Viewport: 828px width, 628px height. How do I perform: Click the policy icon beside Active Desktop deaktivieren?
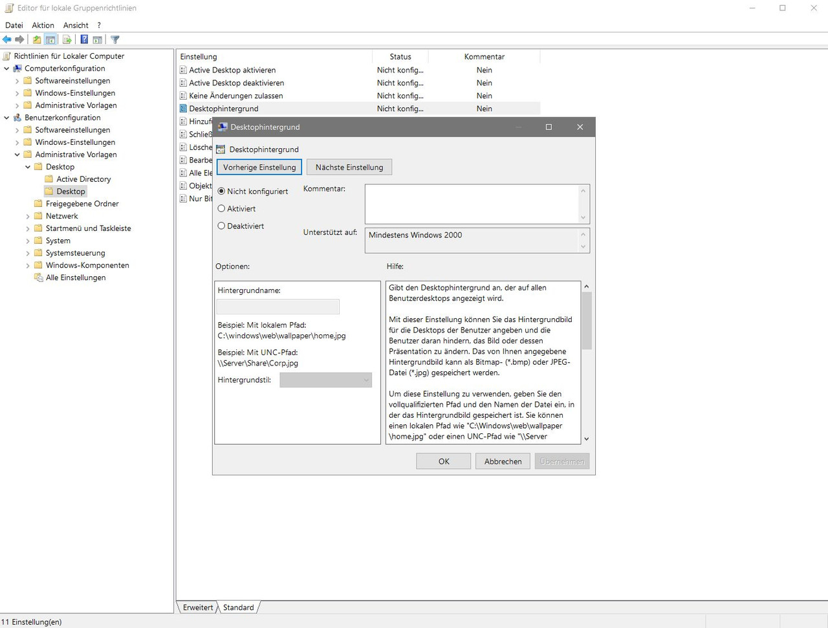[x=184, y=83]
